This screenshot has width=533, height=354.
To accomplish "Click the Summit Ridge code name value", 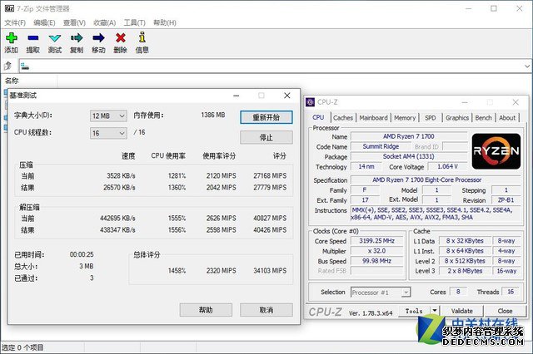I will (381, 146).
